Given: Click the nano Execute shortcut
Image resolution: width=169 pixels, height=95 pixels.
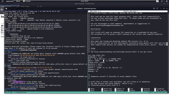Looking at the screenshot, I should coord(145,89).
